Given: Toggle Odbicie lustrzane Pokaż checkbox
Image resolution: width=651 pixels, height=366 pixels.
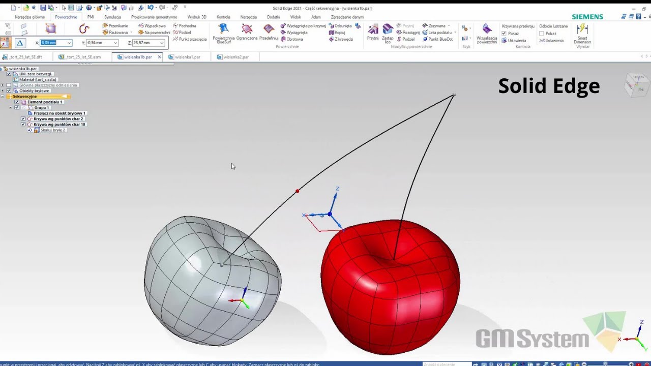Looking at the screenshot, I should click(x=542, y=34).
